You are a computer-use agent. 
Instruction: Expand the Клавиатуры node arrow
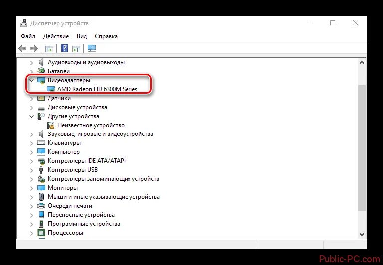(31, 143)
